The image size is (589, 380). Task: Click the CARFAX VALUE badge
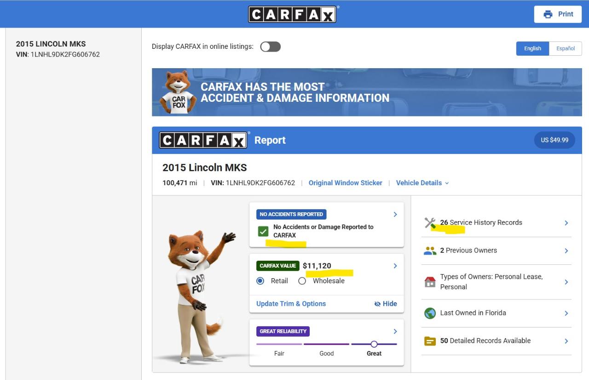pyautogui.click(x=278, y=266)
